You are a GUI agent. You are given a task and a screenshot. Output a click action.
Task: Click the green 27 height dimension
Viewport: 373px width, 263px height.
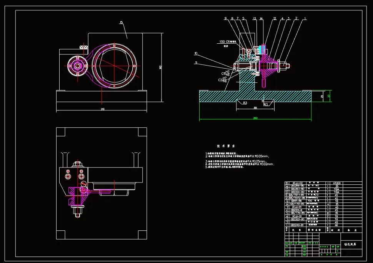tap(329, 96)
